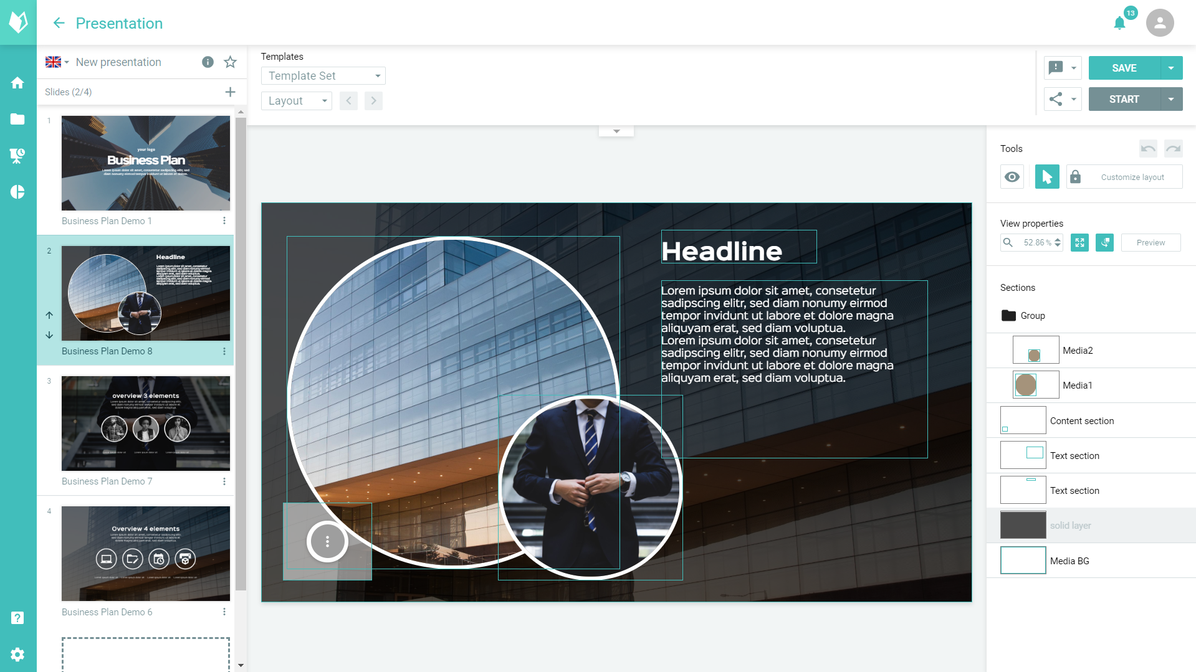
Task: Select slide 3 overview 3 elements thumbnail
Action: pos(146,424)
